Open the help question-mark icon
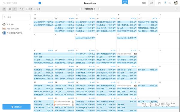This screenshot has width=180, height=112. (x=159, y=3)
